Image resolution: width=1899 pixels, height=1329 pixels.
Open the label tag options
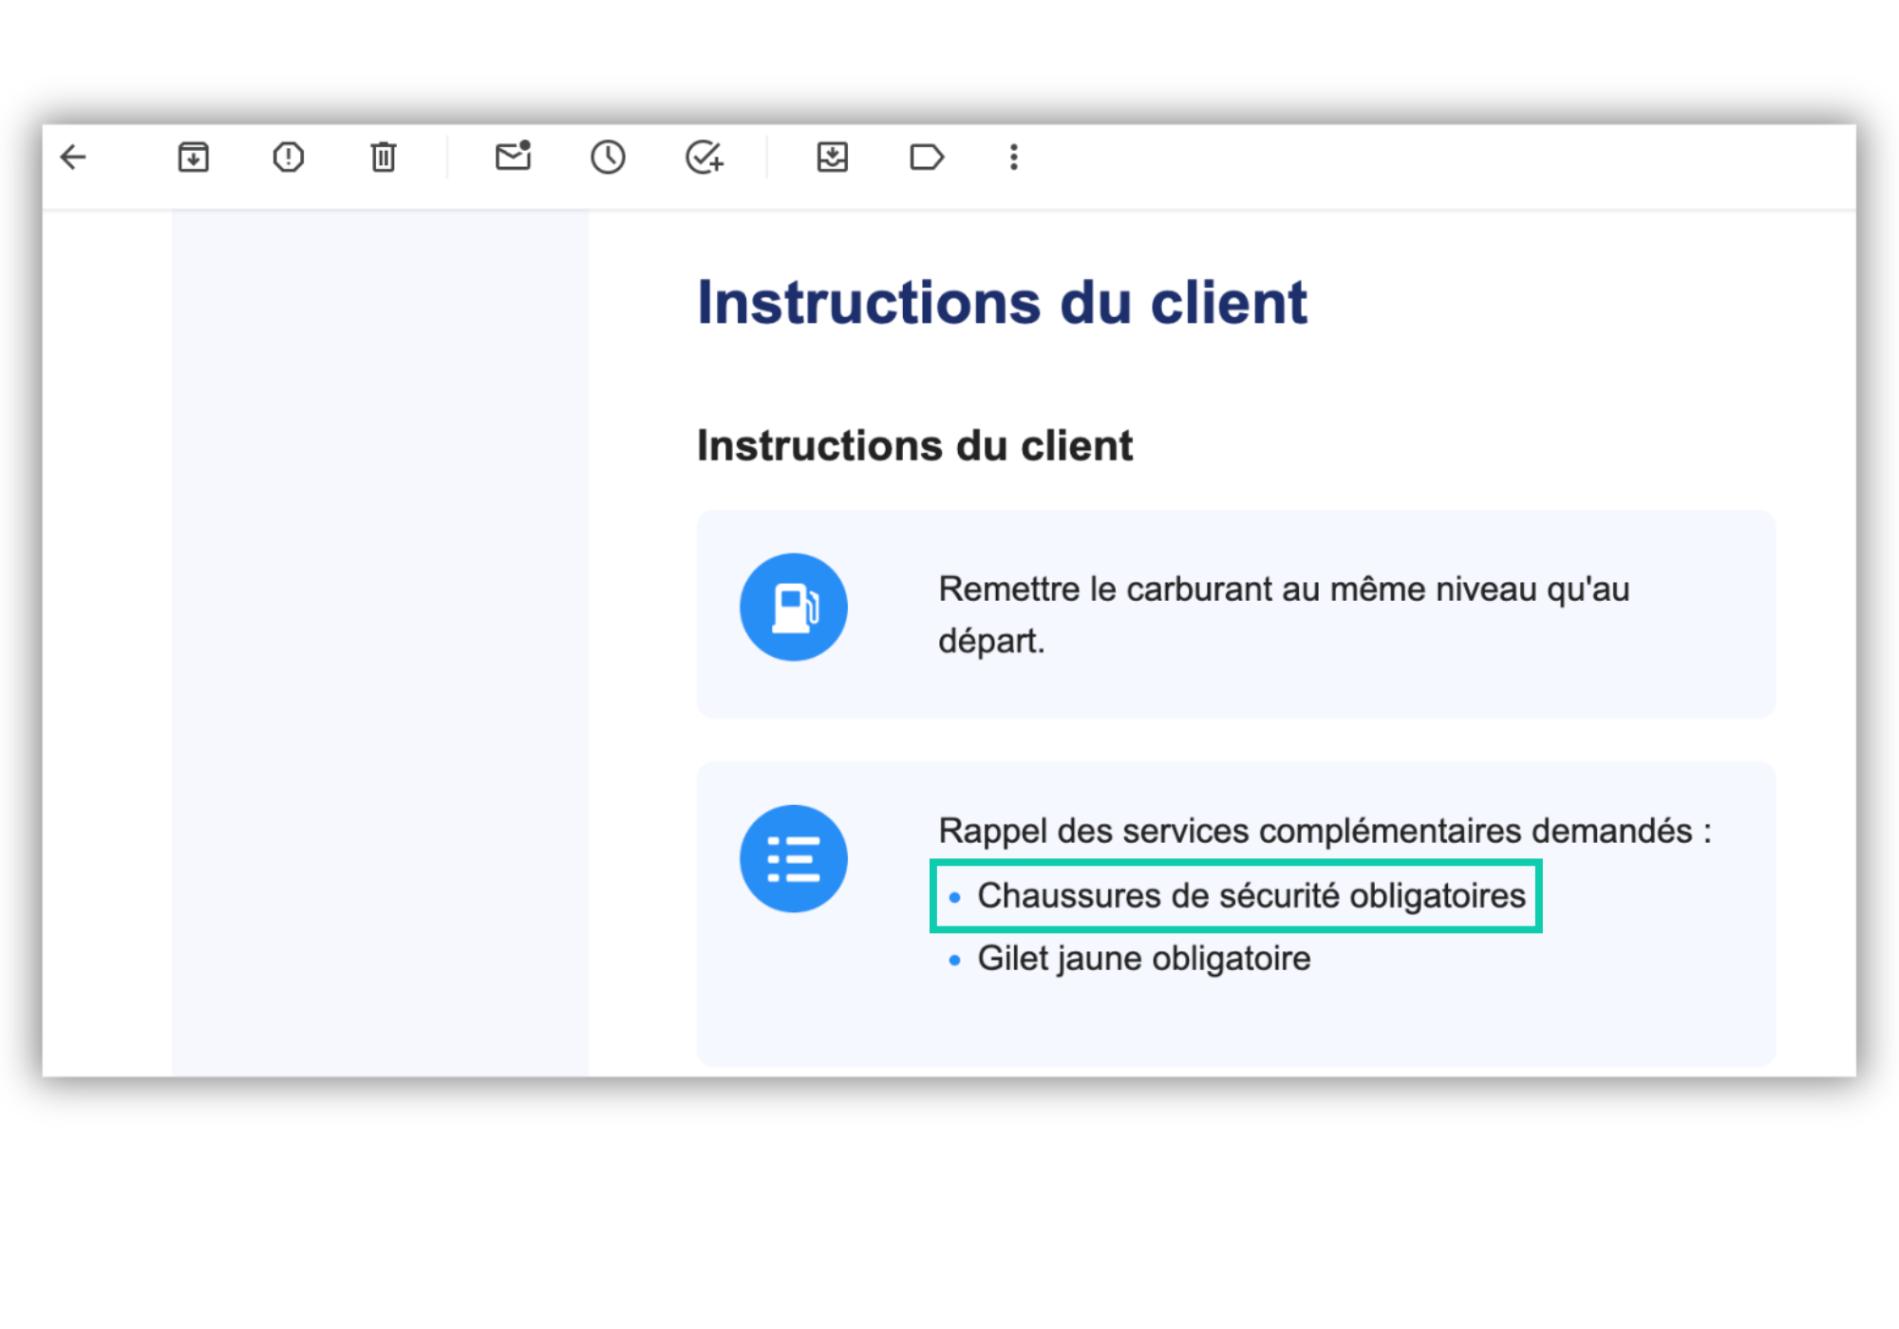tap(927, 157)
